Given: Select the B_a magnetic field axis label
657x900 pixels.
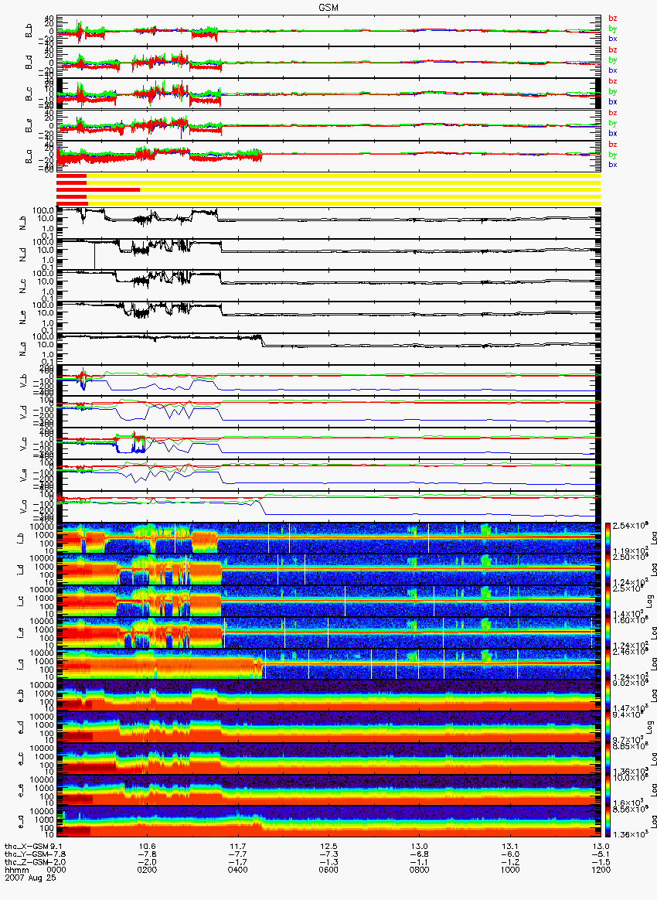Looking at the screenshot, I should coord(29,157).
